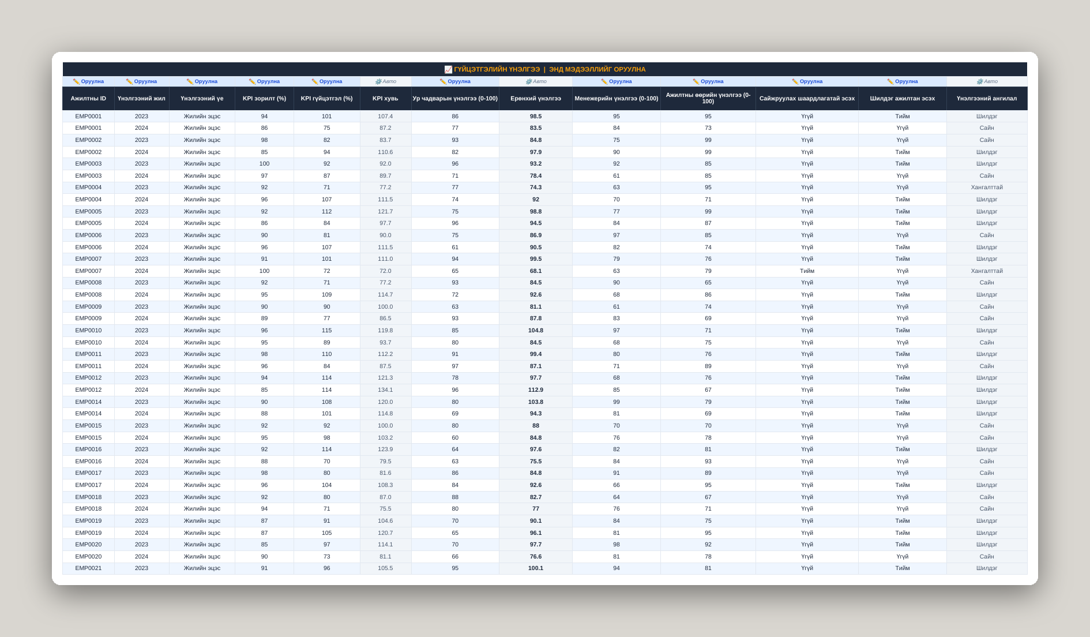Select the EMP0021 employee ID cell
The height and width of the screenshot is (637, 1090).
coord(88,568)
